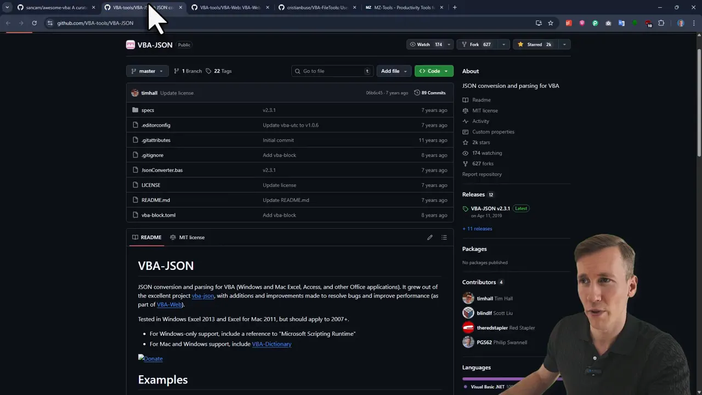
Task: Open the Custom properties link
Action: coord(493,132)
